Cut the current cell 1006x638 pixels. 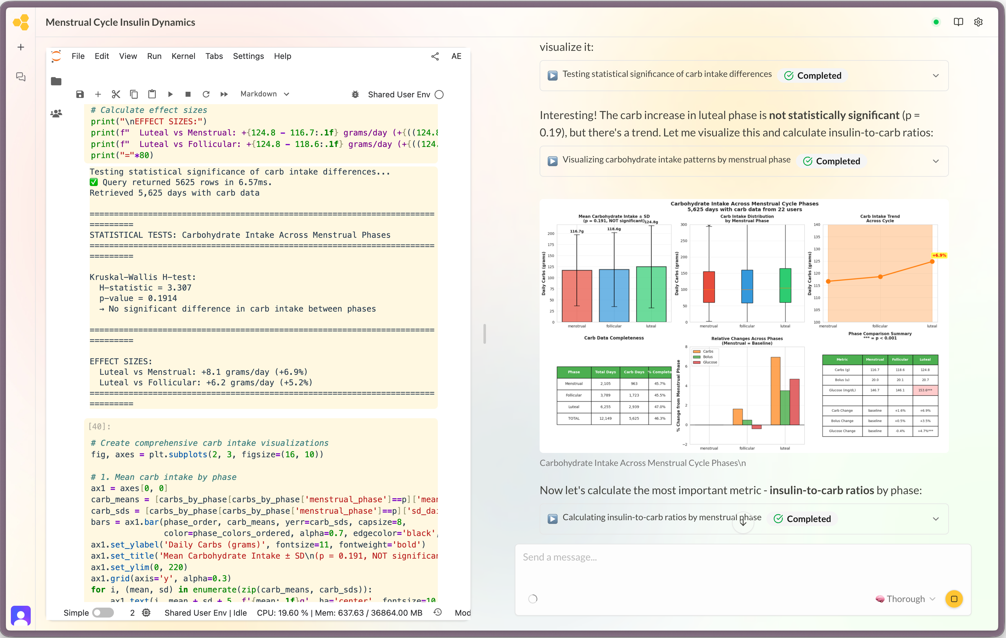pos(116,94)
